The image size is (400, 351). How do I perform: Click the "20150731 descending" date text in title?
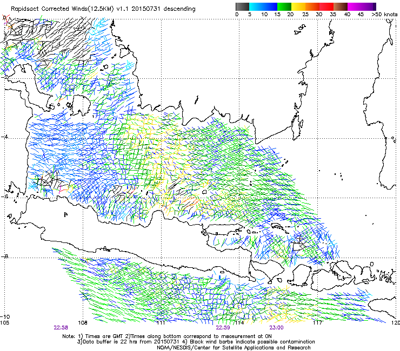[163, 9]
